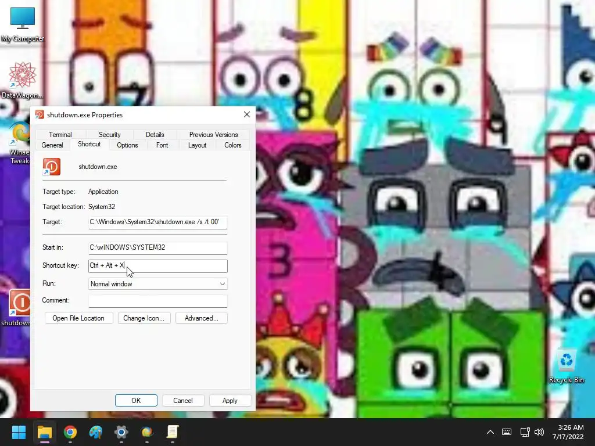Switch to the Security tab
Screen dimensions: 595x446
[110, 135]
